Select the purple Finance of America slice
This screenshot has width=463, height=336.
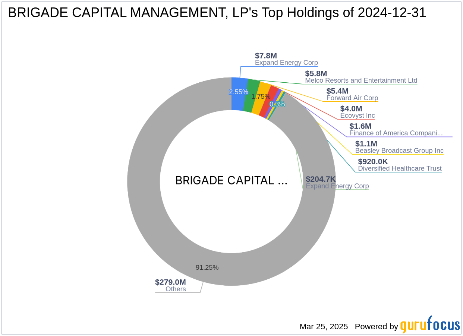(276, 102)
